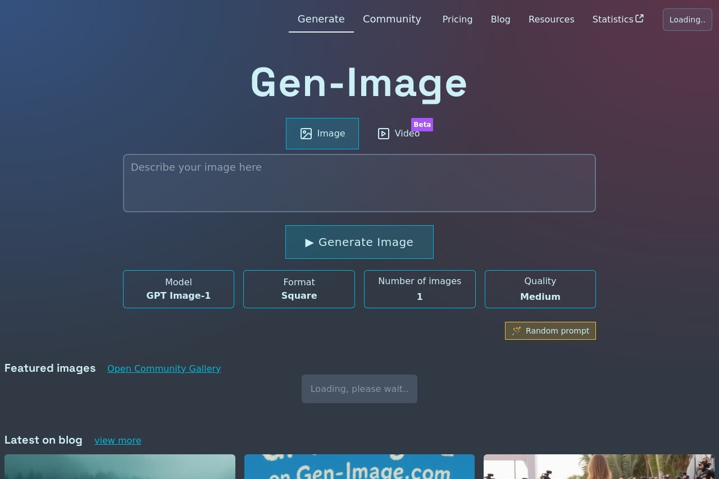Open the Quality Medium selector

click(x=540, y=289)
